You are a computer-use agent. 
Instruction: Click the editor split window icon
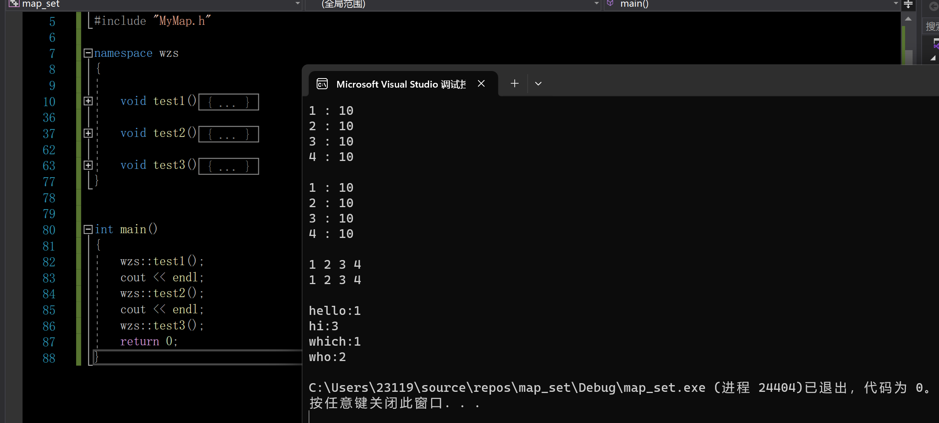(908, 5)
